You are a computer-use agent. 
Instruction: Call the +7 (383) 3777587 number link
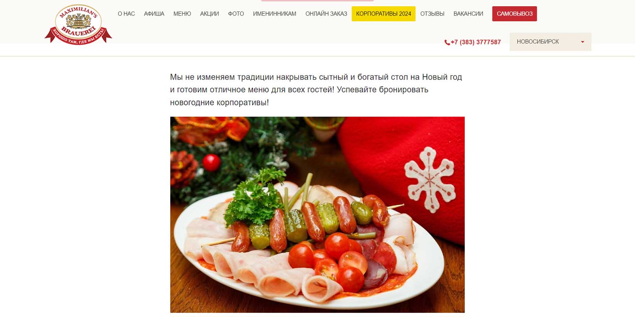pyautogui.click(x=475, y=42)
